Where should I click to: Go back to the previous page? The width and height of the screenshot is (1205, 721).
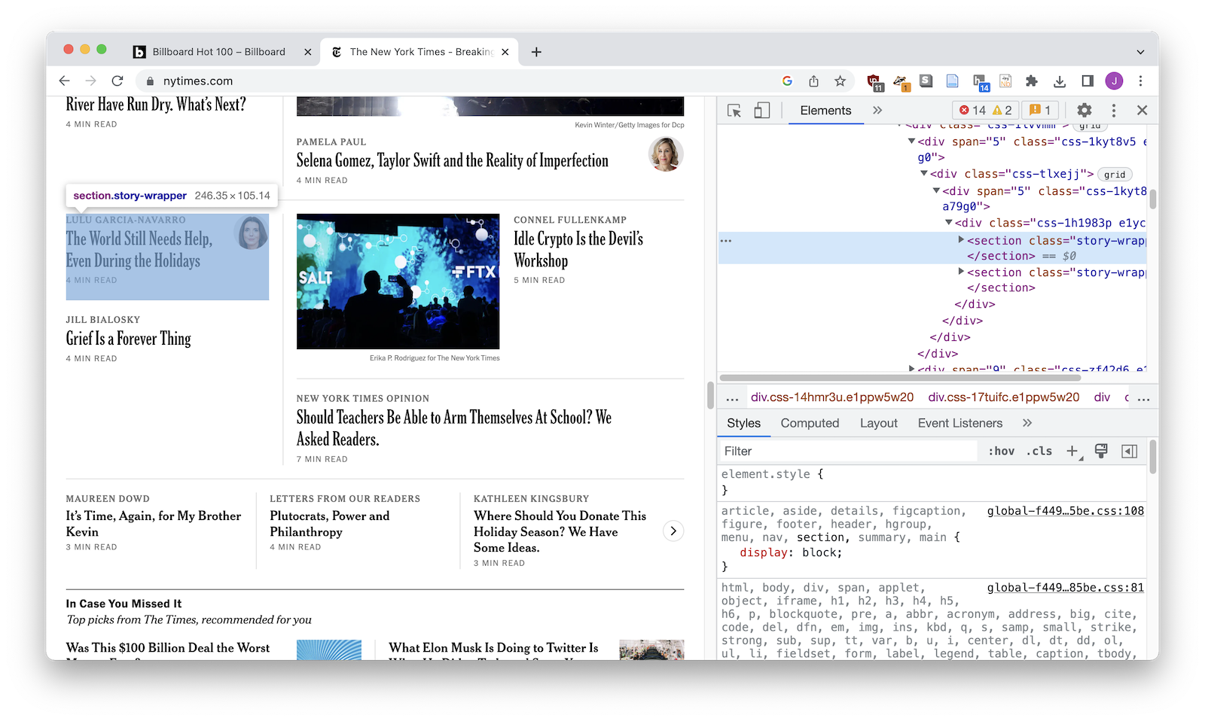[65, 81]
